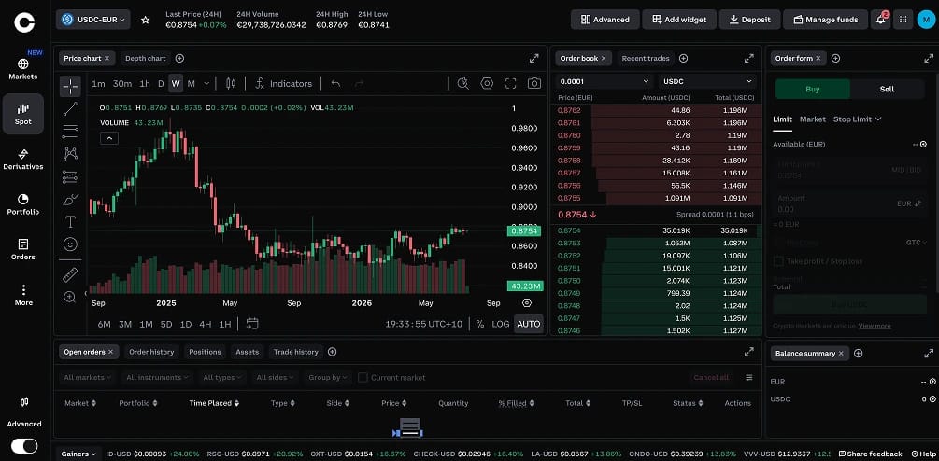939x461 pixels.
Task: Switch to the Order history tab
Action: (151, 352)
